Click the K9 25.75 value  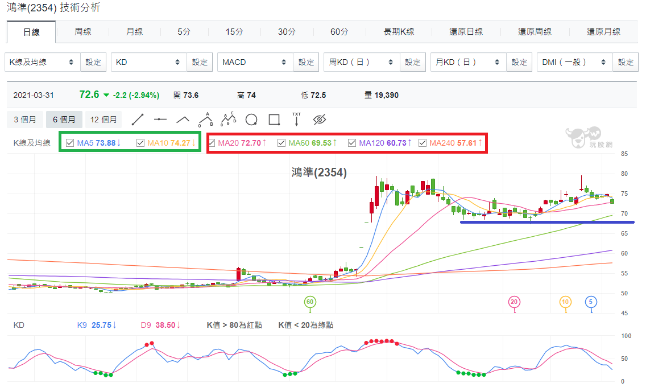point(97,325)
